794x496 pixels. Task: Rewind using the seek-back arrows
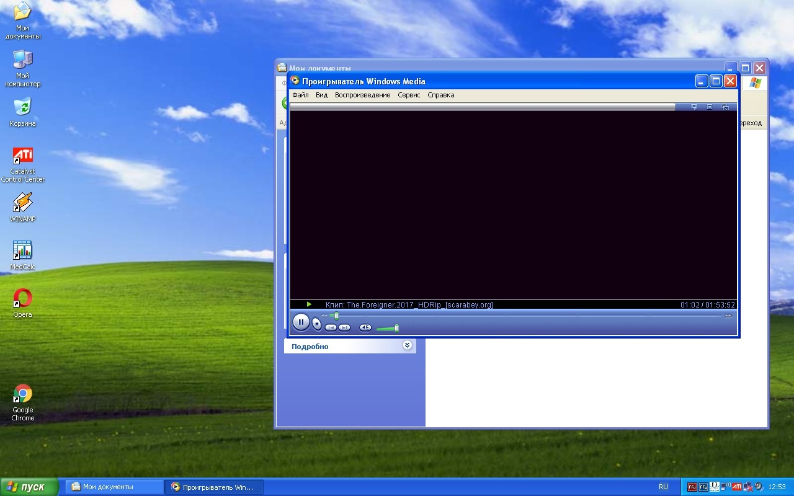[324, 316]
